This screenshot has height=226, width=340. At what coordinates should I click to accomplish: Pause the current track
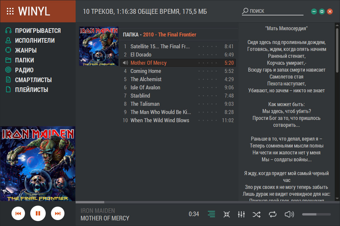[38, 214]
